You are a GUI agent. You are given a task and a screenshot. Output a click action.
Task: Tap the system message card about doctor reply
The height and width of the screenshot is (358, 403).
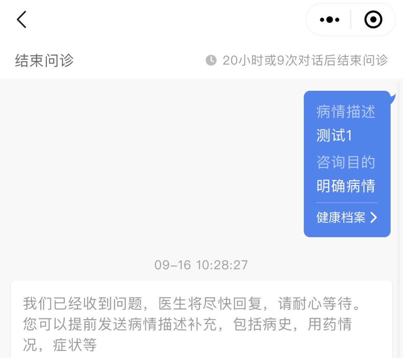201,319
